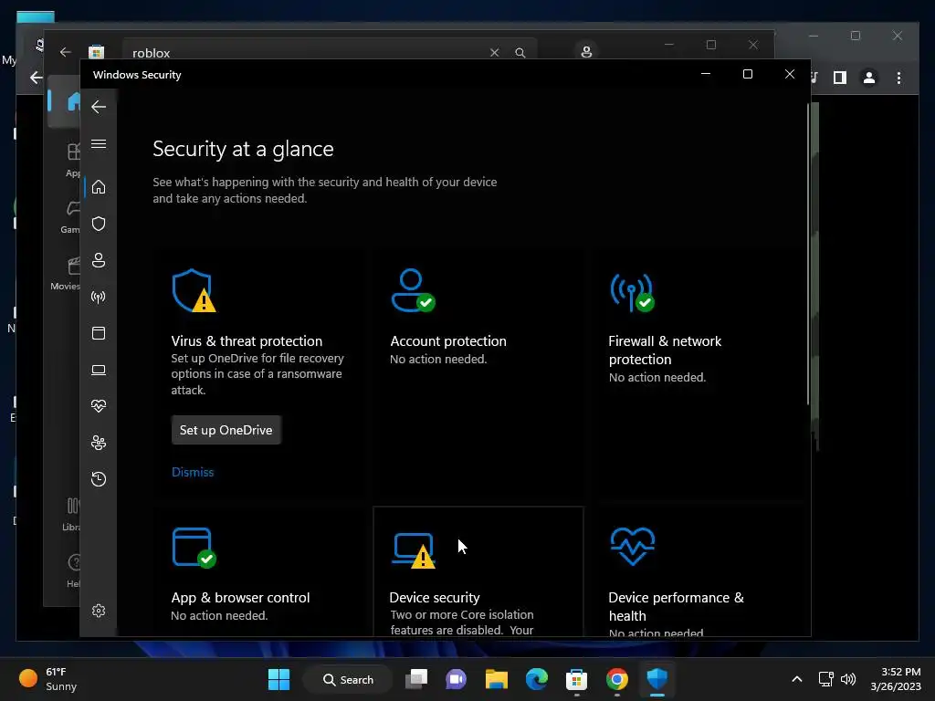The image size is (935, 701).
Task: Open Firewall & network protection heading
Action: (x=665, y=350)
